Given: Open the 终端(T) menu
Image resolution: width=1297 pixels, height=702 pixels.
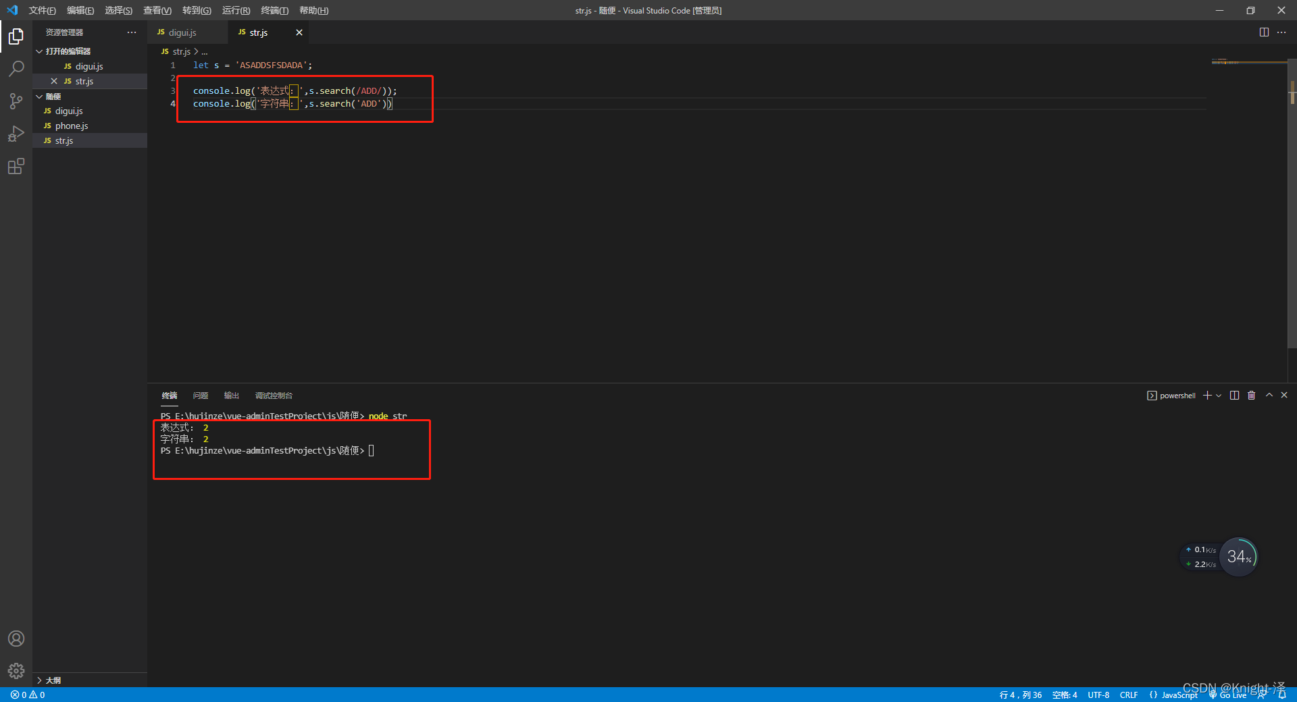Looking at the screenshot, I should (274, 10).
